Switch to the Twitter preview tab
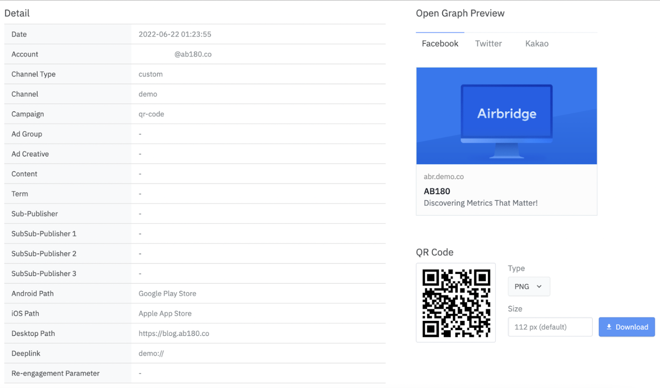This screenshot has height=388, width=660. [488, 43]
